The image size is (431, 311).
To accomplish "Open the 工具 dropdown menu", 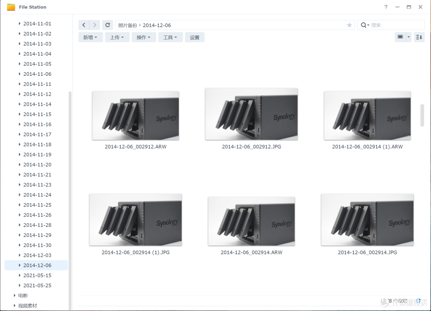I will 170,37.
